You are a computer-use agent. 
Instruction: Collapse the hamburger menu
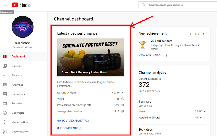5,5
